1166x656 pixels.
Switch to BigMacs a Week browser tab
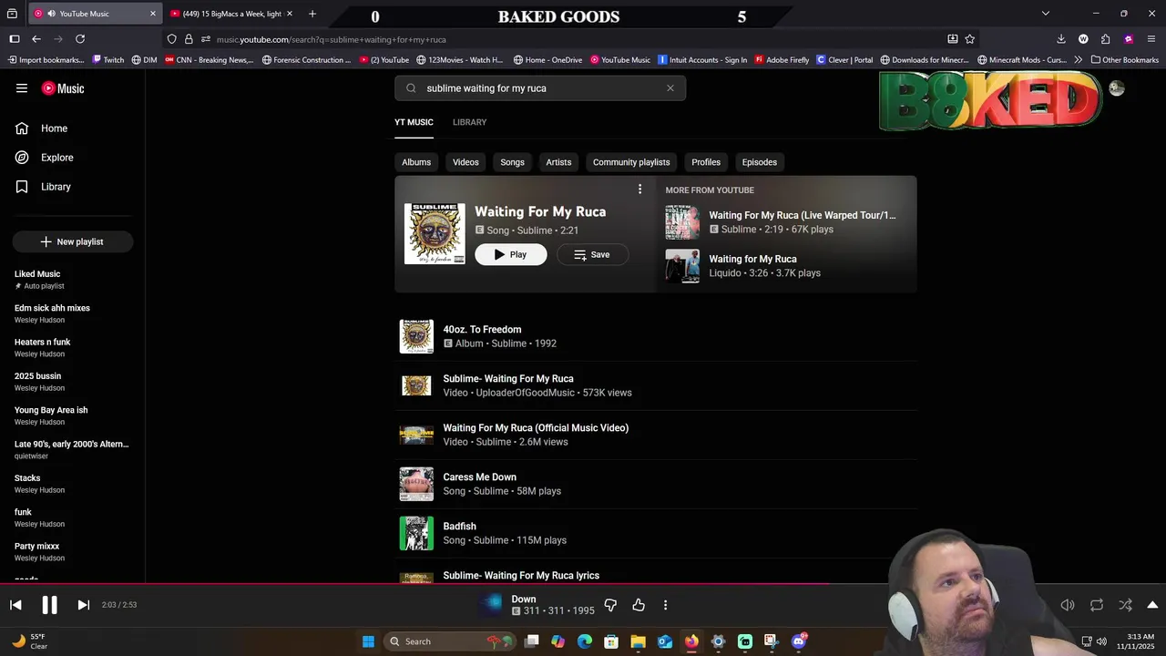pyautogui.click(x=232, y=14)
